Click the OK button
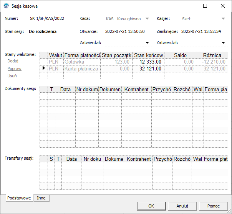The height and width of the screenshot is (214, 232). click(x=151, y=206)
